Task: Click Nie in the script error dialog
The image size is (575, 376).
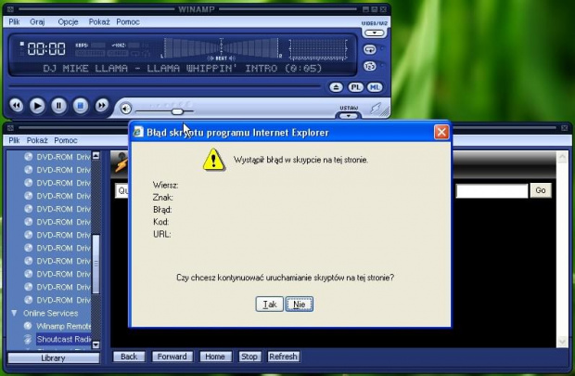Action: click(300, 305)
